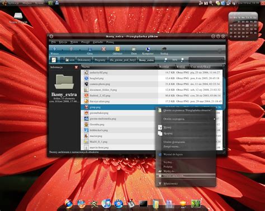Jump to Dokumenty in the path bar
Viewport: 265px width, 211px height.
click(84, 60)
